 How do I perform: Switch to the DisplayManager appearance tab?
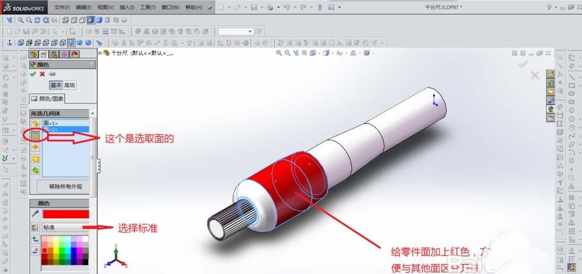[74, 54]
